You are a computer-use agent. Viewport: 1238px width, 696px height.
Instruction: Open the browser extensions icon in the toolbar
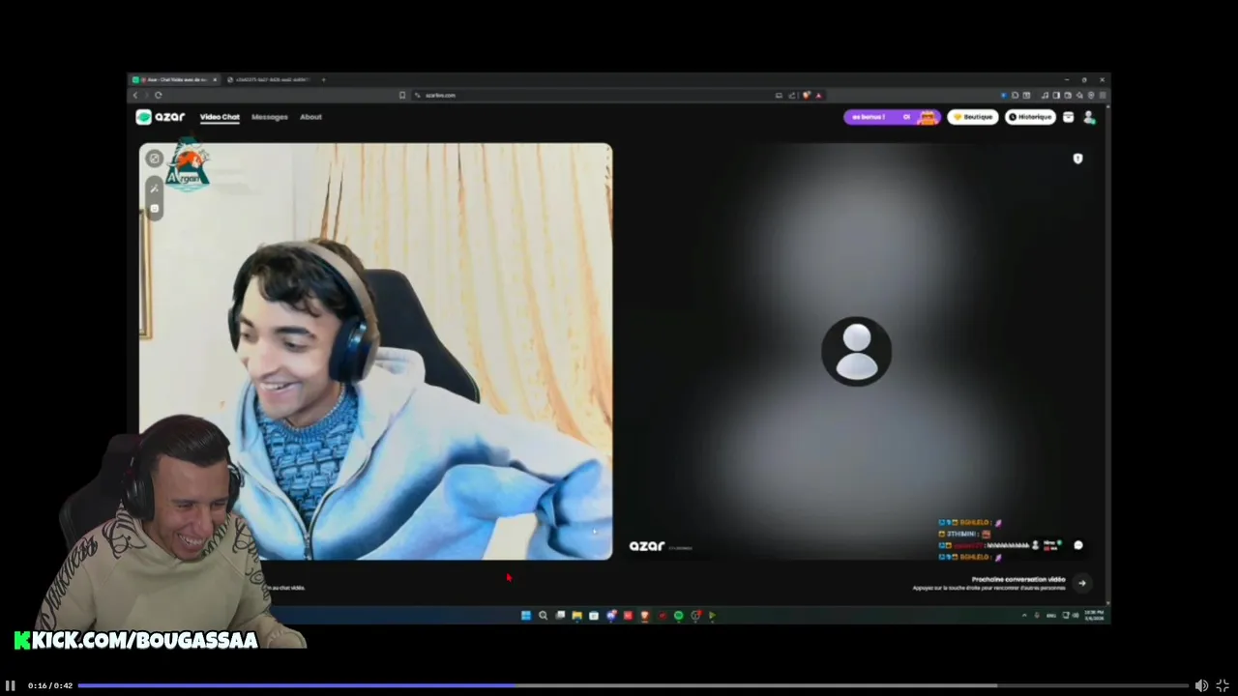tap(1015, 95)
